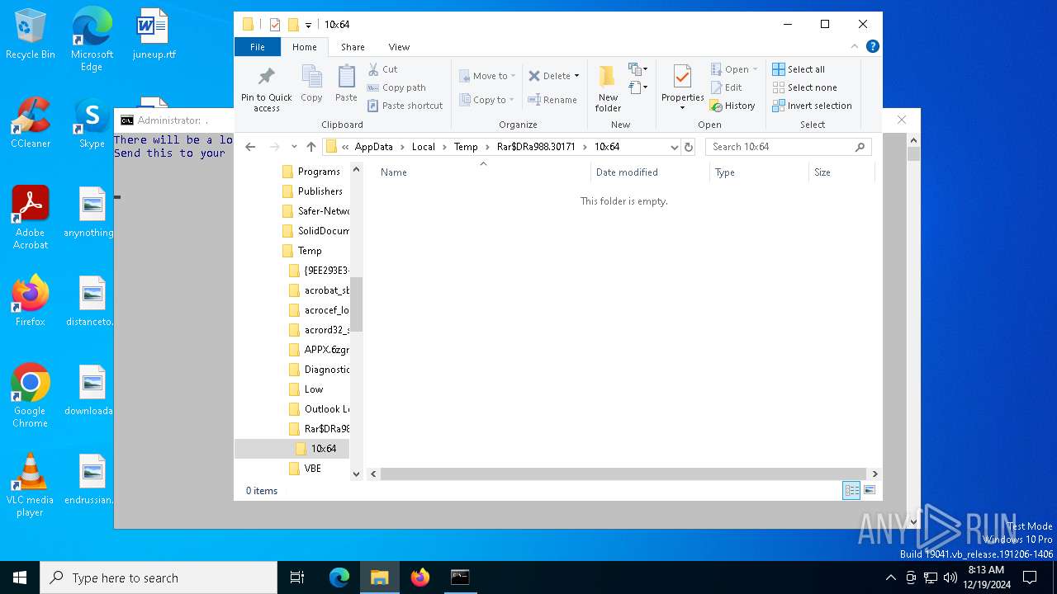Image resolution: width=1057 pixels, height=594 pixels.
Task: Click Select all
Action: (799, 69)
